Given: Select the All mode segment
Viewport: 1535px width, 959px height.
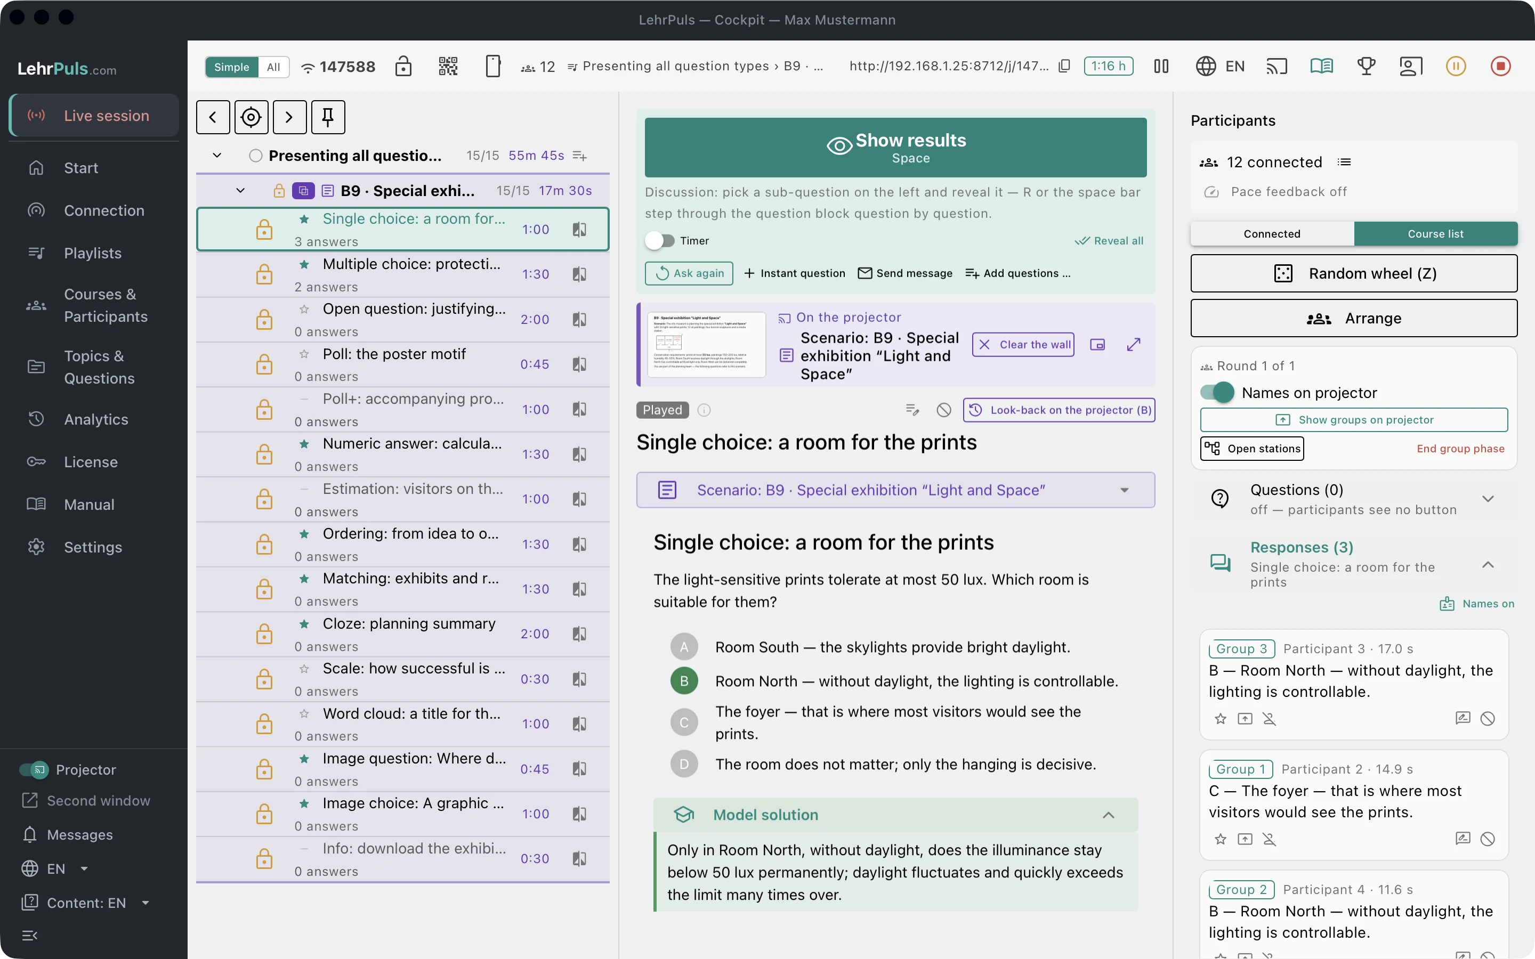Looking at the screenshot, I should (x=273, y=67).
